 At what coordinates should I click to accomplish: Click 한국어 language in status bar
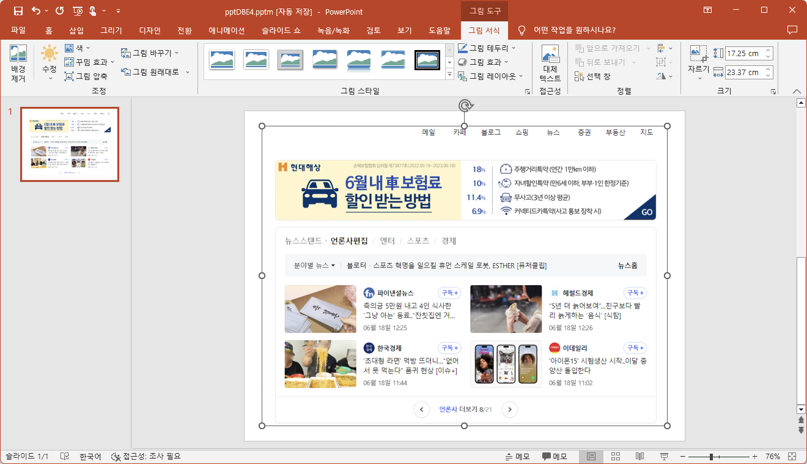90,457
